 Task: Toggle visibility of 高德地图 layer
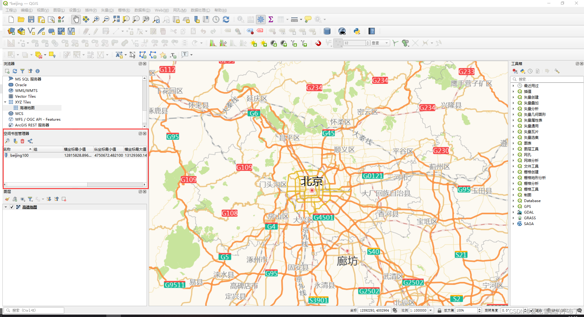(x=12, y=207)
